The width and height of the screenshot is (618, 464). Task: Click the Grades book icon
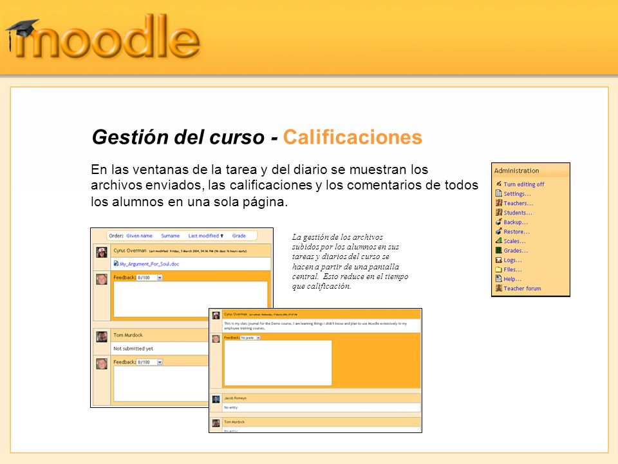(498, 250)
